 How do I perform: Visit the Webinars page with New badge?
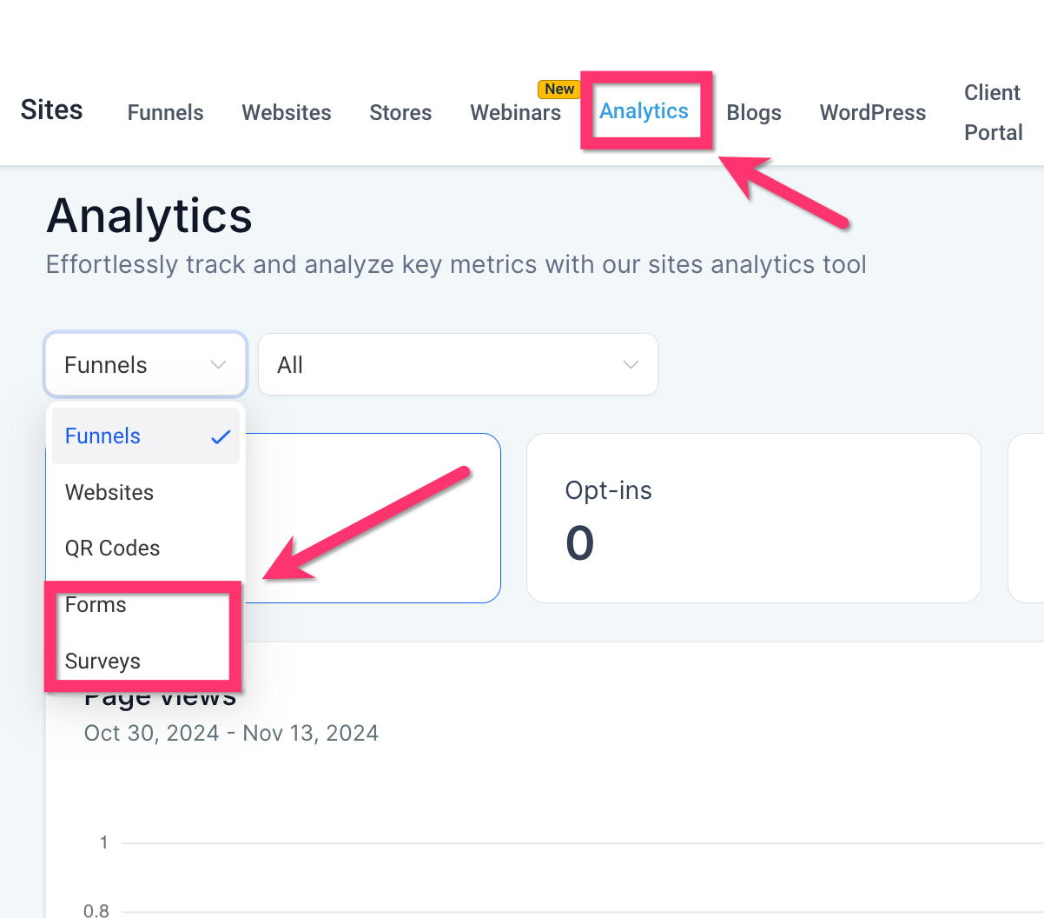[x=515, y=113]
